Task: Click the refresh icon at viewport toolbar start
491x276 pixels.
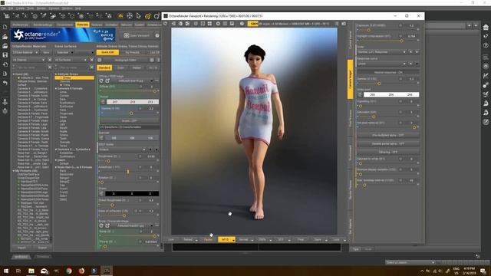Action: pos(166,24)
